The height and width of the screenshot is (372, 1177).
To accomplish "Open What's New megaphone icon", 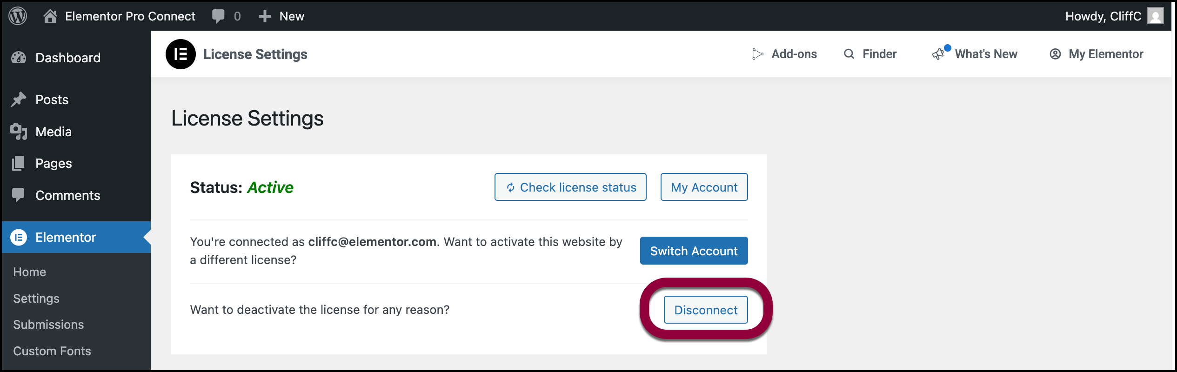I will point(939,54).
